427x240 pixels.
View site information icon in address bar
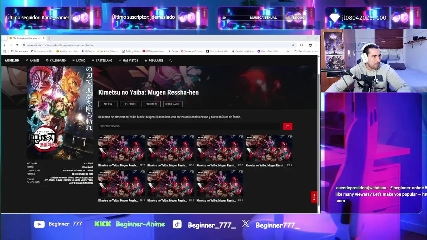pos(24,45)
